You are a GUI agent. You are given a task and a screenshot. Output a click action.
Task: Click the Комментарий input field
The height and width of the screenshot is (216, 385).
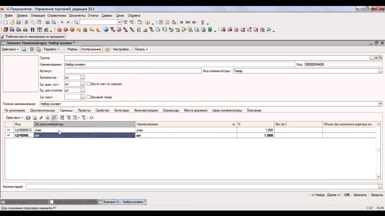click(x=202, y=187)
